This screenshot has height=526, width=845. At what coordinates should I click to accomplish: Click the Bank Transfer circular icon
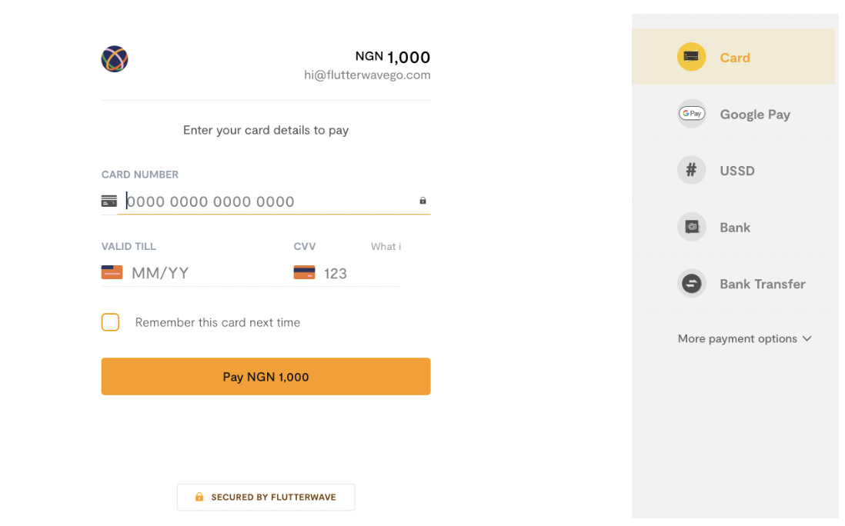point(691,283)
